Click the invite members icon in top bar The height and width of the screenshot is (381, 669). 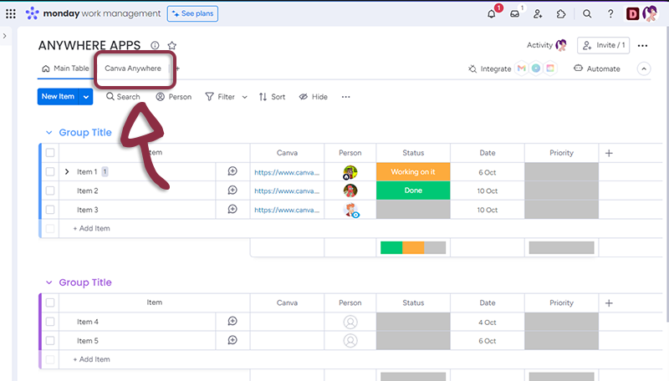pos(538,13)
